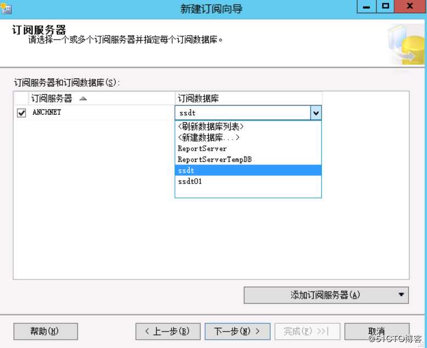
Task: Open 添加订阅服务器(A) dropdown button
Action: pyautogui.click(x=326, y=295)
